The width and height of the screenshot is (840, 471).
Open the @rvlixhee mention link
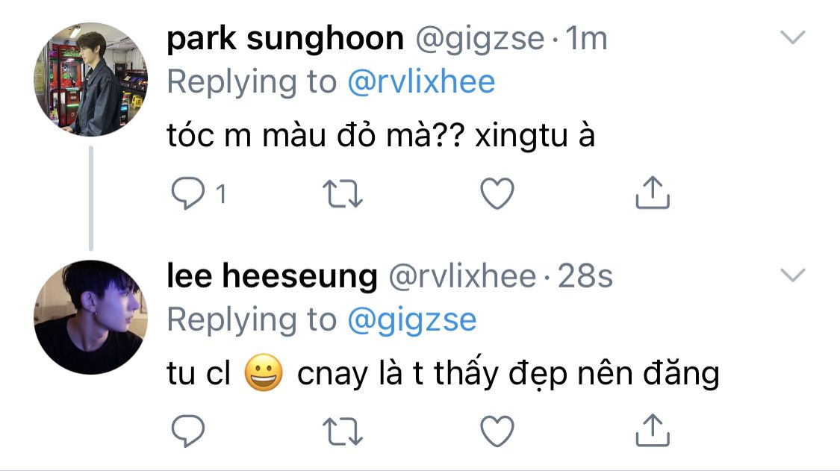pos(421,82)
